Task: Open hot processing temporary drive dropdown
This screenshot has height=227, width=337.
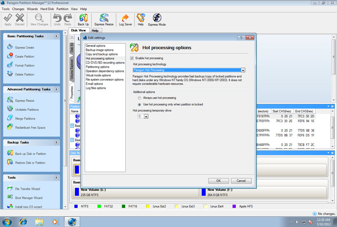Action: (x=146, y=117)
